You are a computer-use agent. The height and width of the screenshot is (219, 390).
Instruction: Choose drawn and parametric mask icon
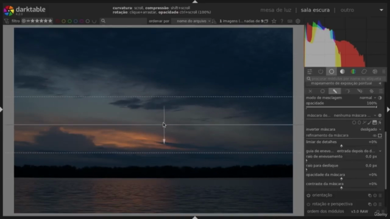(x=360, y=91)
